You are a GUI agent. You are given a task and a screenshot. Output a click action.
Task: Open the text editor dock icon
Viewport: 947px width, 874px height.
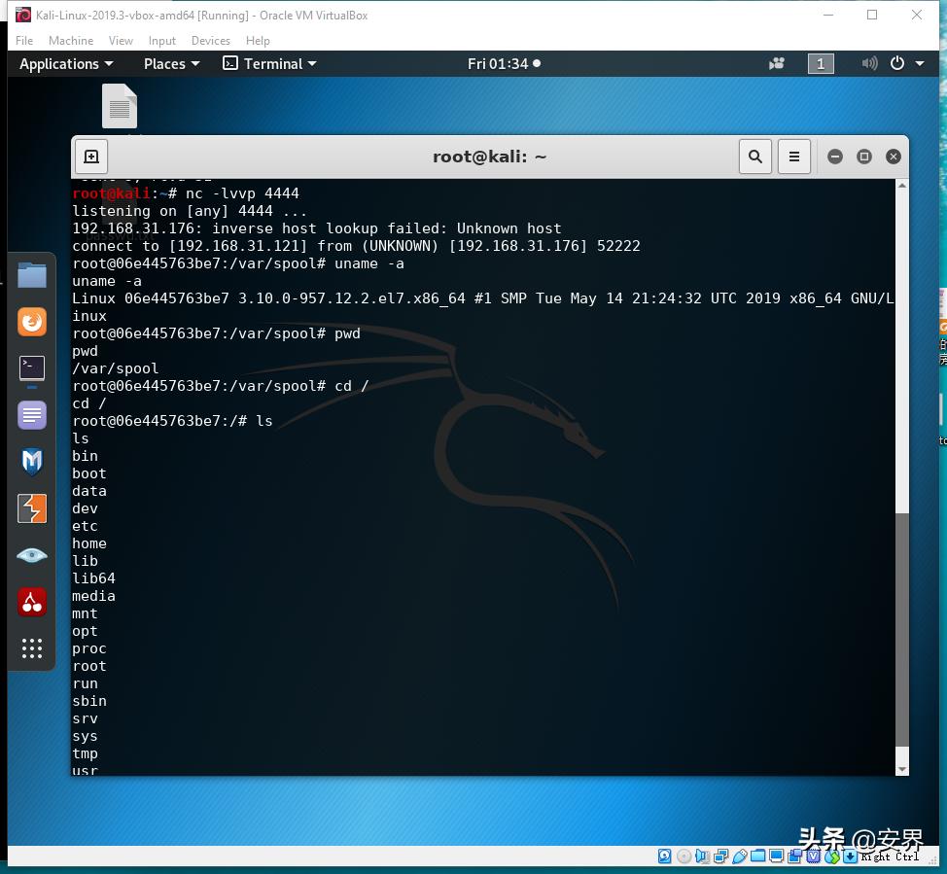pyautogui.click(x=32, y=415)
